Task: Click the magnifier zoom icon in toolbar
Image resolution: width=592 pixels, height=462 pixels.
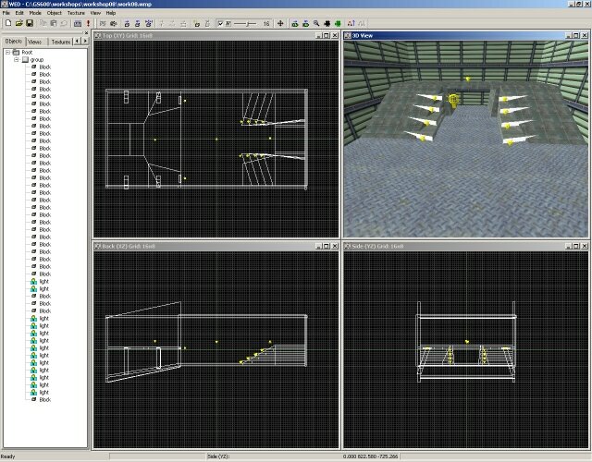Action: (316, 24)
